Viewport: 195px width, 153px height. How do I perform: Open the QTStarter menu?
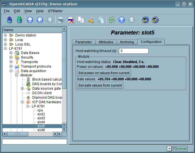tap(55, 11)
